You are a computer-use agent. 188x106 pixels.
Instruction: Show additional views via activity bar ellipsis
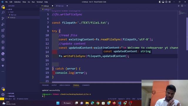[3, 71]
